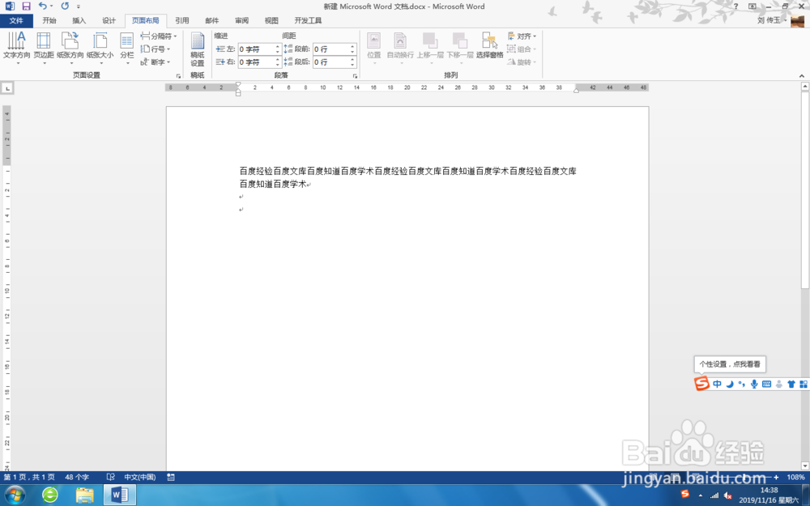Click the microphone voice input icon
Image resolution: width=810 pixels, height=506 pixels.
coord(754,384)
